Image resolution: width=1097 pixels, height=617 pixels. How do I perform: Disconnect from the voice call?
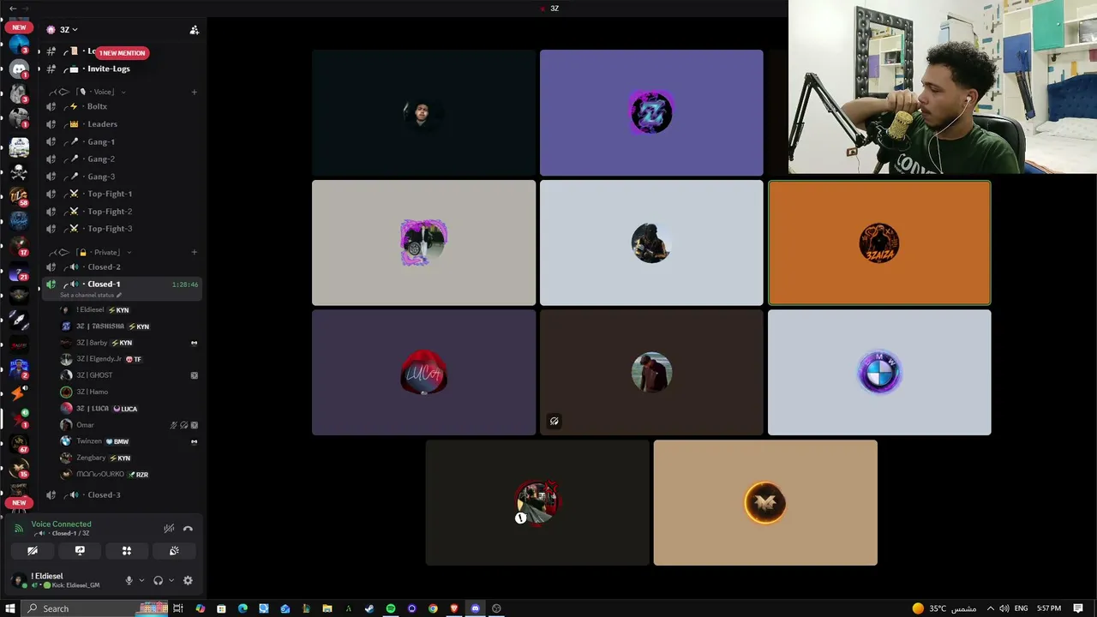(x=188, y=529)
